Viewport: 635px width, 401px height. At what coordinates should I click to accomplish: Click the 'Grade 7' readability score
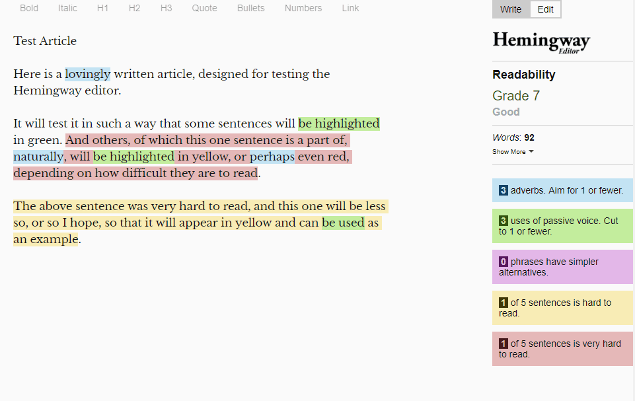click(x=516, y=96)
